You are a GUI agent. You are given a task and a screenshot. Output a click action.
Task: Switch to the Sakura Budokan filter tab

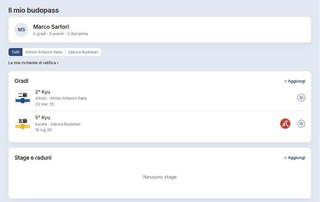click(x=83, y=52)
